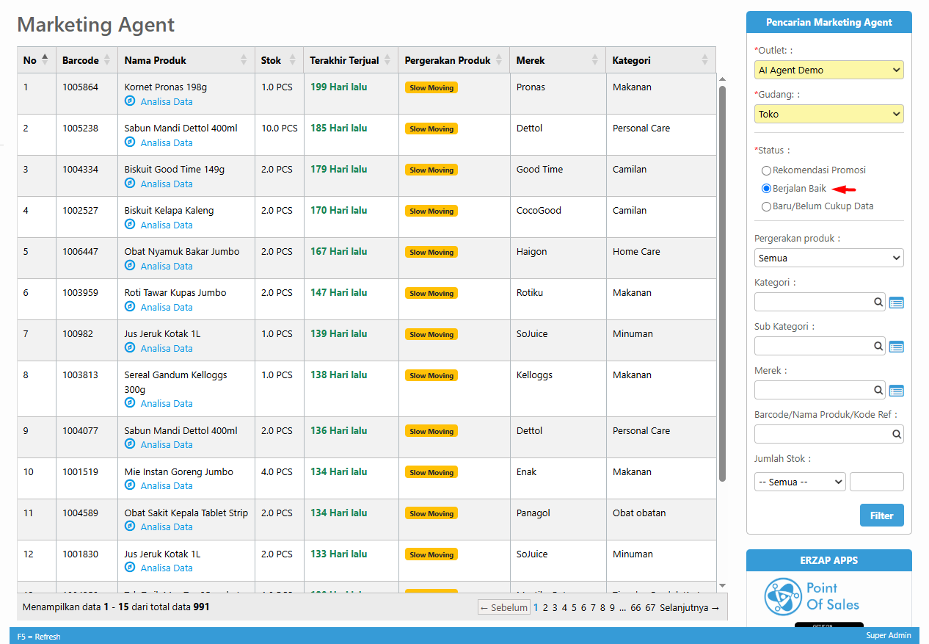Open the Outlet dropdown showing AI Agent Demo

click(828, 70)
